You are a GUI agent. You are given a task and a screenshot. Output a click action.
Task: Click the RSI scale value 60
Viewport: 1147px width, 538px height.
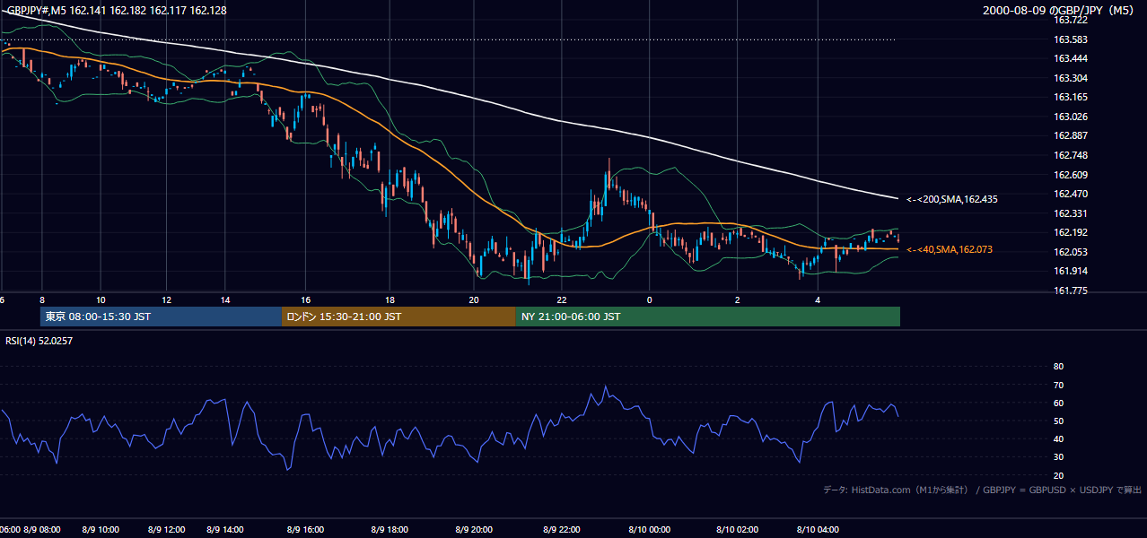[1058, 403]
